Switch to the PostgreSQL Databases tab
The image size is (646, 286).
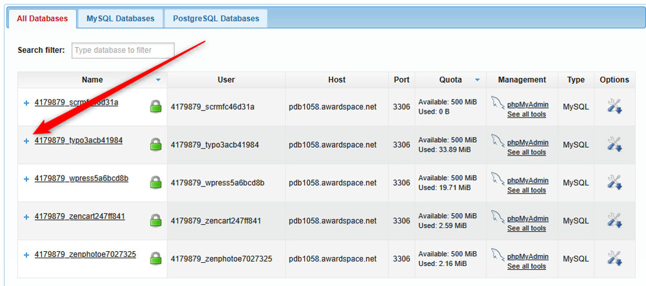coord(216,19)
